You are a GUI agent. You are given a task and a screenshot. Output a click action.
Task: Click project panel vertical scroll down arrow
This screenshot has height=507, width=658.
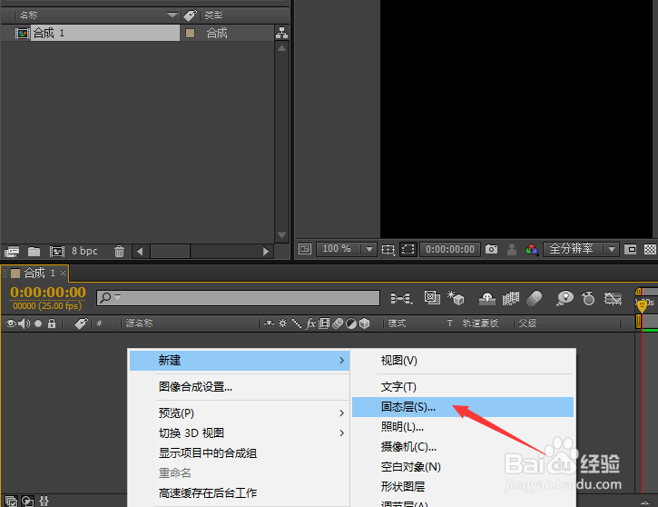(281, 234)
